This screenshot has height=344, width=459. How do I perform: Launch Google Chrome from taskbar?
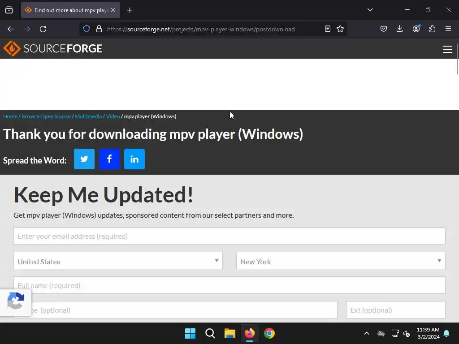(x=269, y=333)
